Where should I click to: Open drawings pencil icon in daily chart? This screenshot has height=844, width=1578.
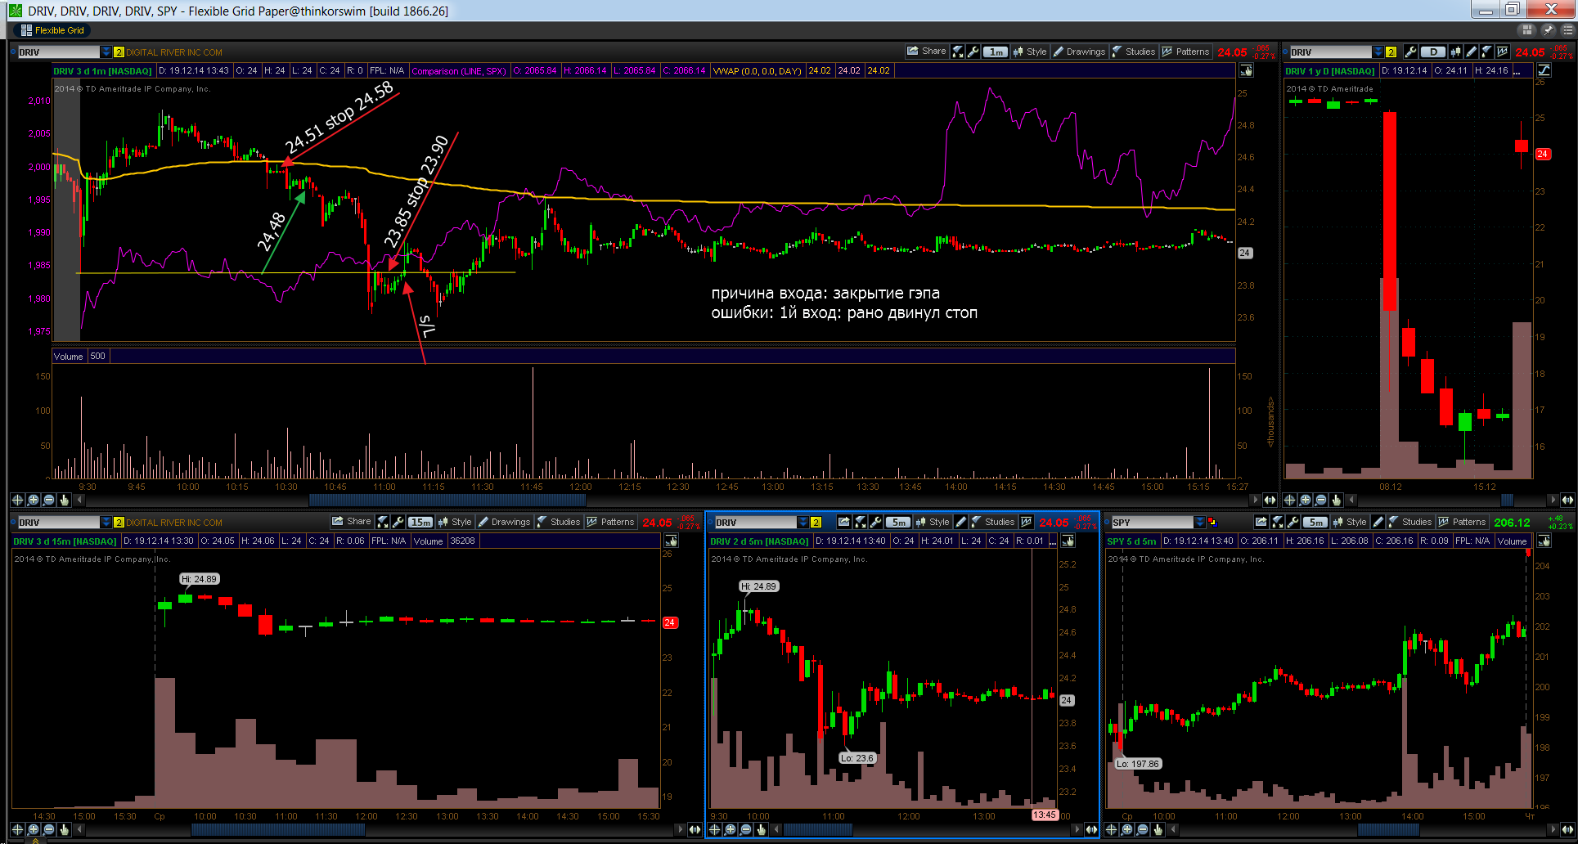pyautogui.click(x=1471, y=52)
